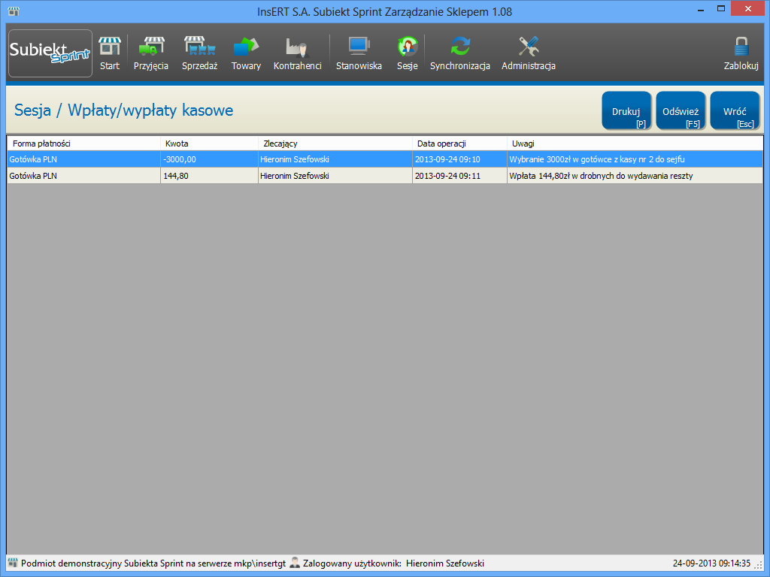The image size is (770, 577).
Task: Sort by Data operacji column header
Action: pos(459,143)
